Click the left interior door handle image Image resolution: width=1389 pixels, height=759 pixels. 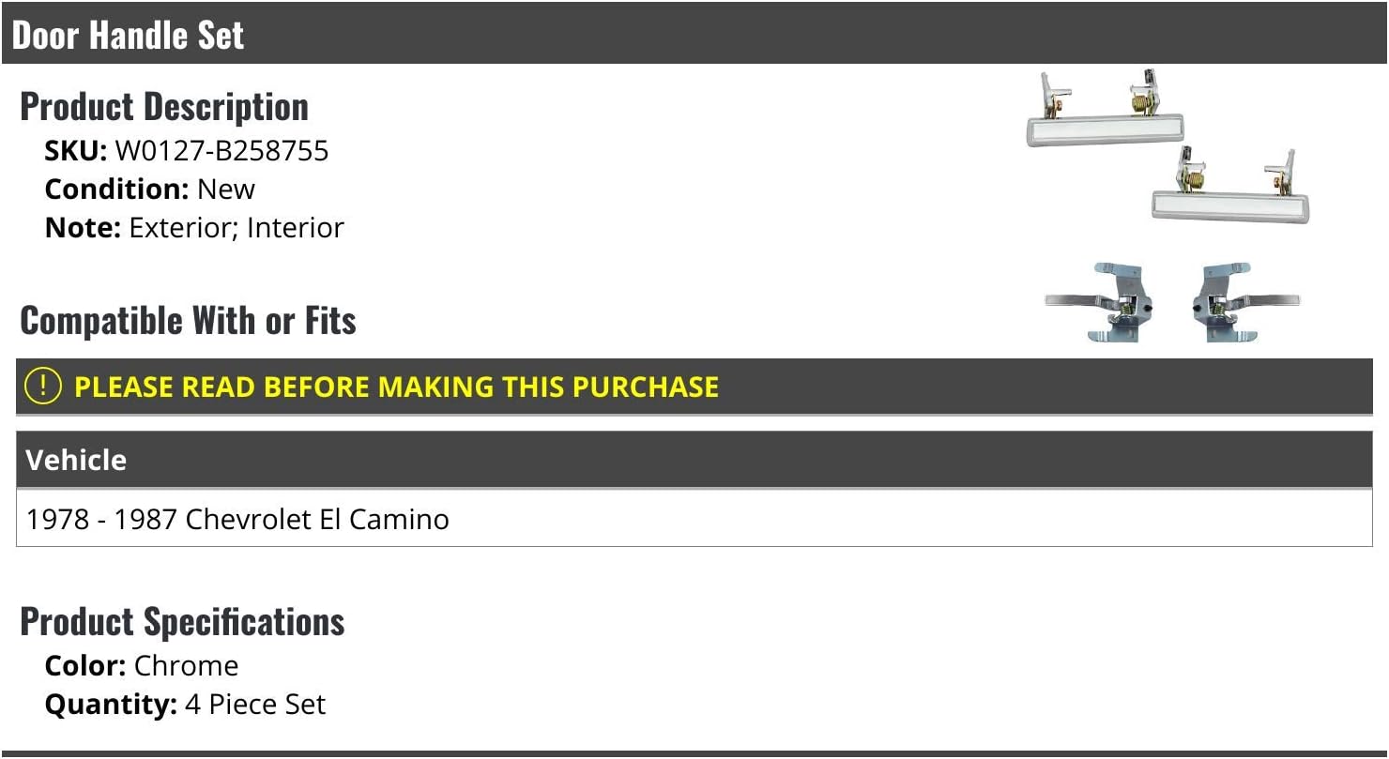1099,302
